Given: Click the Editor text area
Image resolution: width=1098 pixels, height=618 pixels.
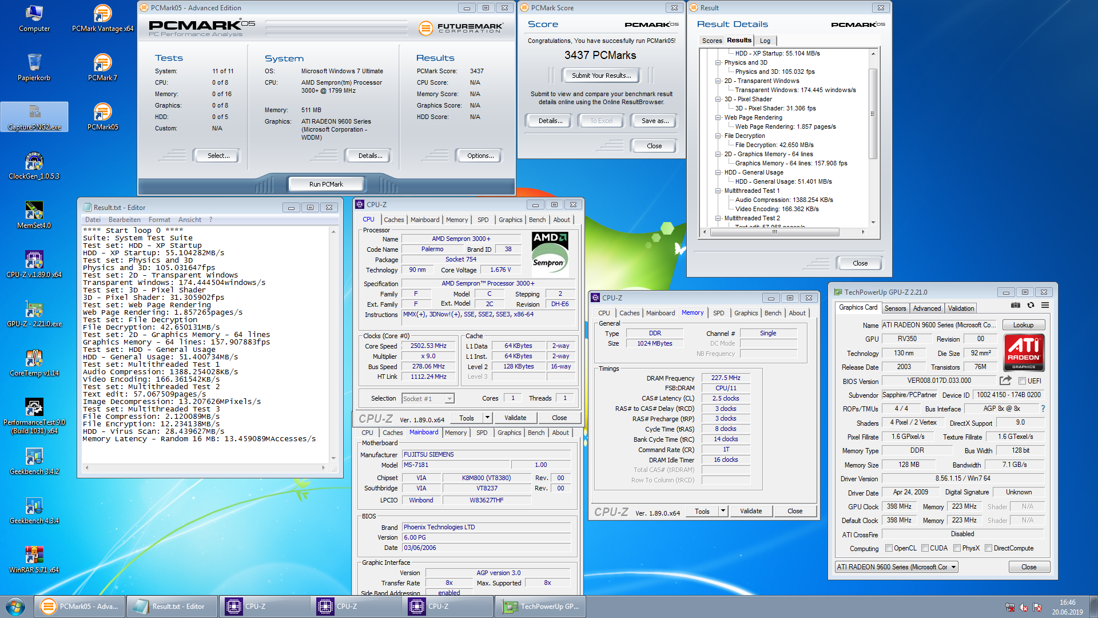Looking at the screenshot, I should click(206, 344).
